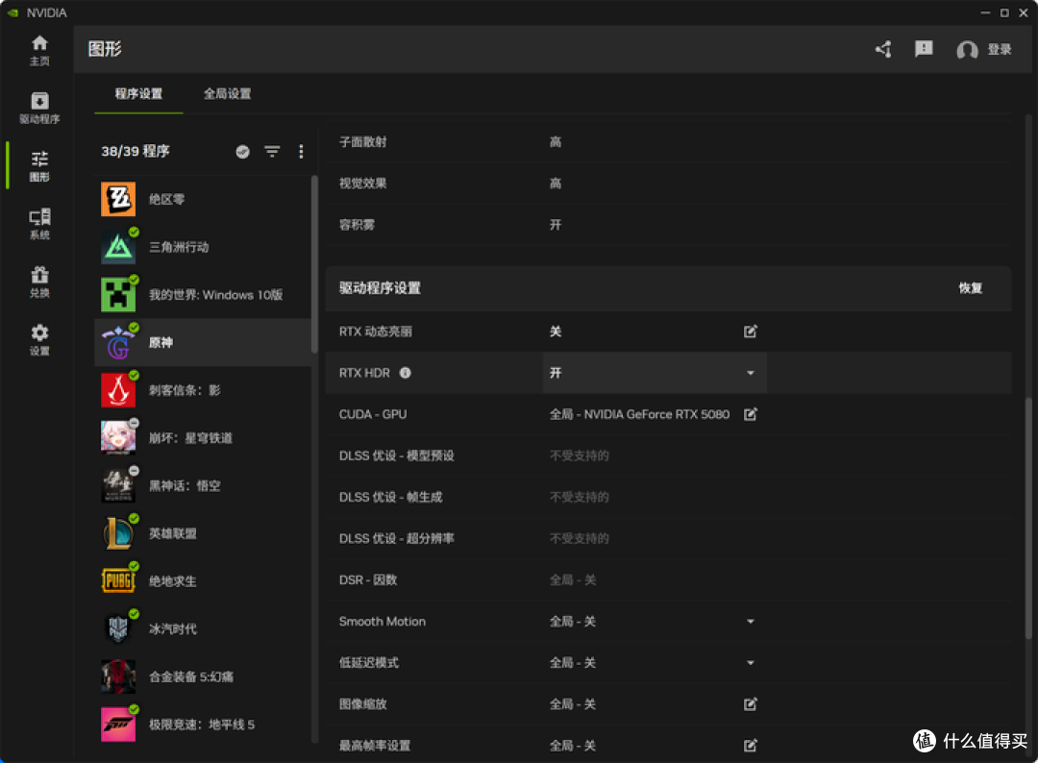
Task: Select 冰汽时代 in the program list
Action: pyautogui.click(x=203, y=628)
